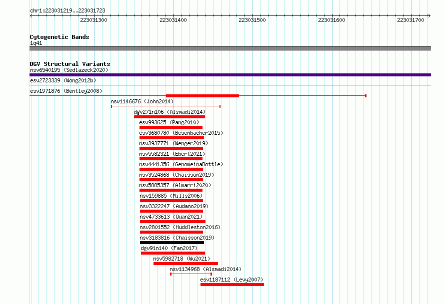
Task: Select the nsv2801552 red bar
Action: coord(171,232)
